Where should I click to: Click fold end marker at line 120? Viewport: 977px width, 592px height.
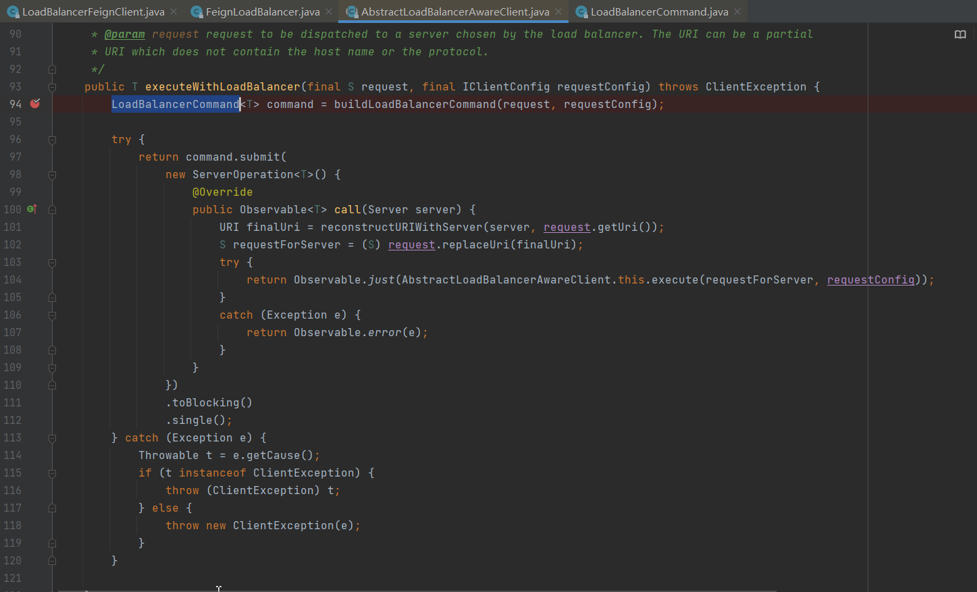click(x=52, y=560)
